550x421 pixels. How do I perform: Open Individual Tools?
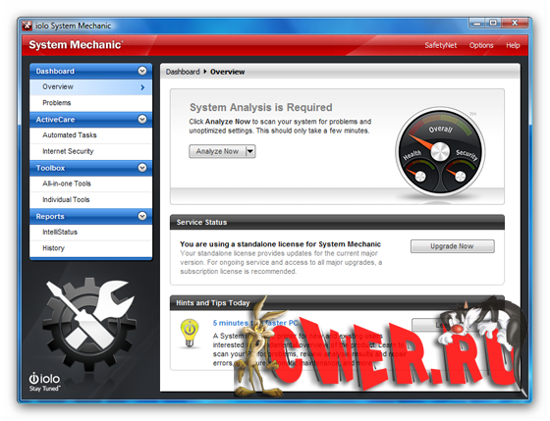tap(91, 199)
